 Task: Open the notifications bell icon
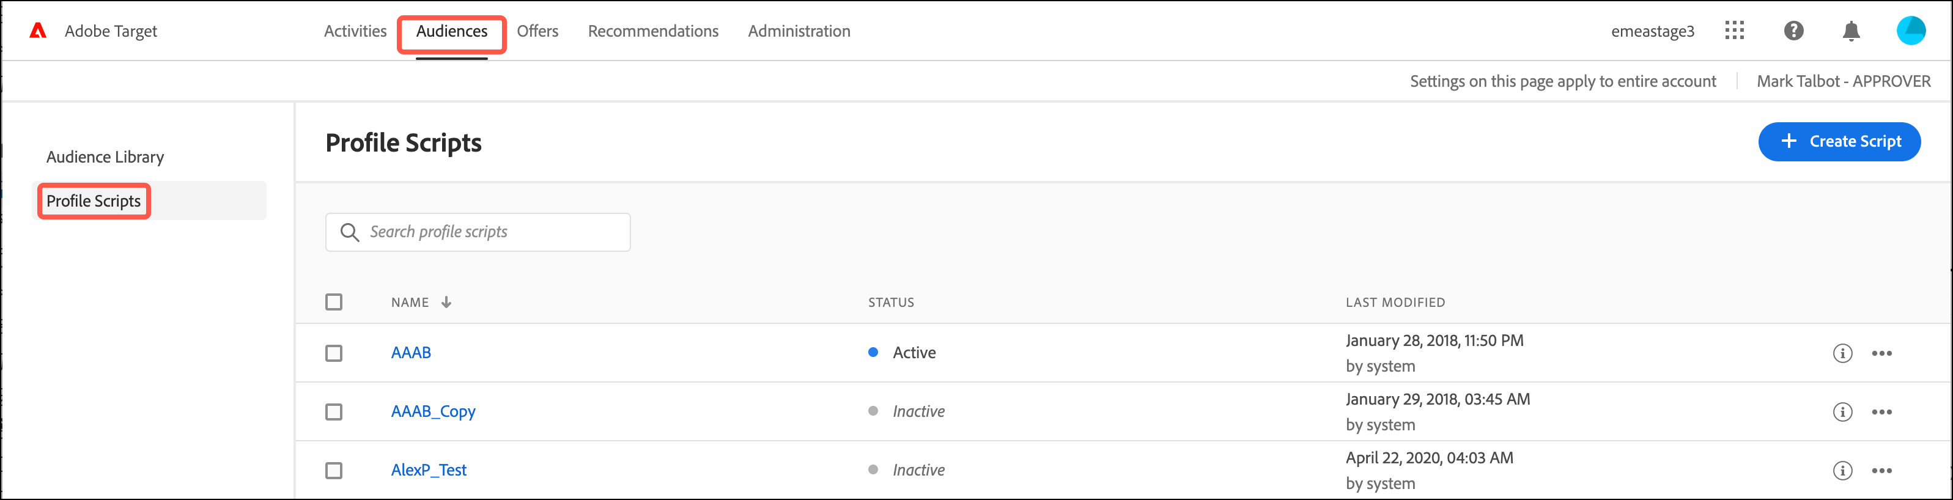(x=1851, y=31)
